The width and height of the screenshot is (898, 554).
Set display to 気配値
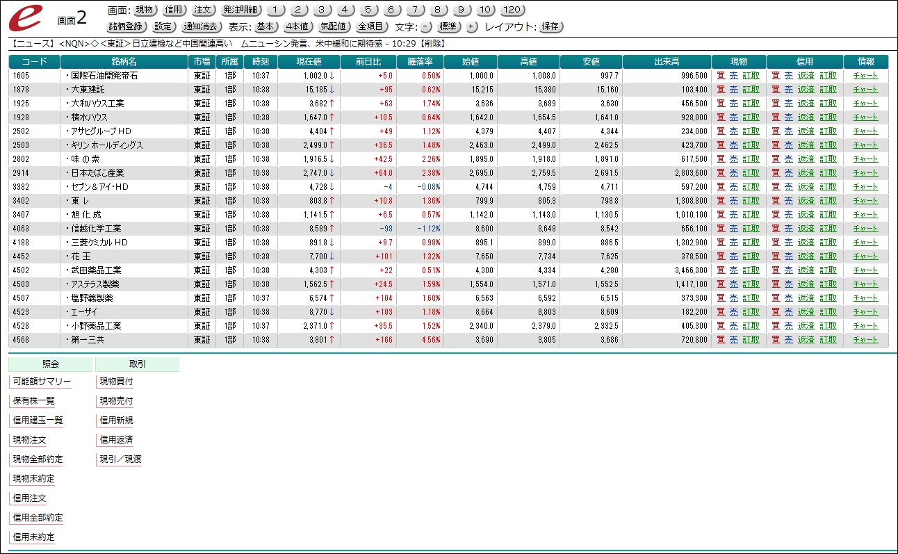(335, 27)
